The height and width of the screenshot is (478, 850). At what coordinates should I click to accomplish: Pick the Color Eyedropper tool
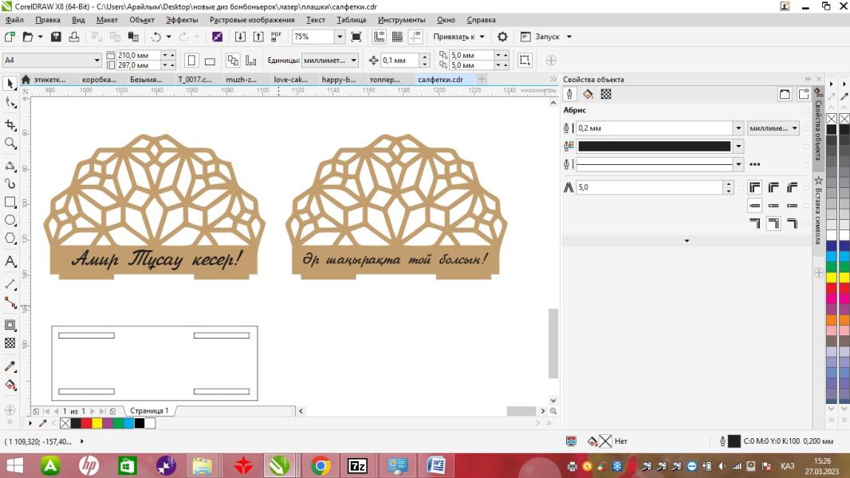click(10, 366)
